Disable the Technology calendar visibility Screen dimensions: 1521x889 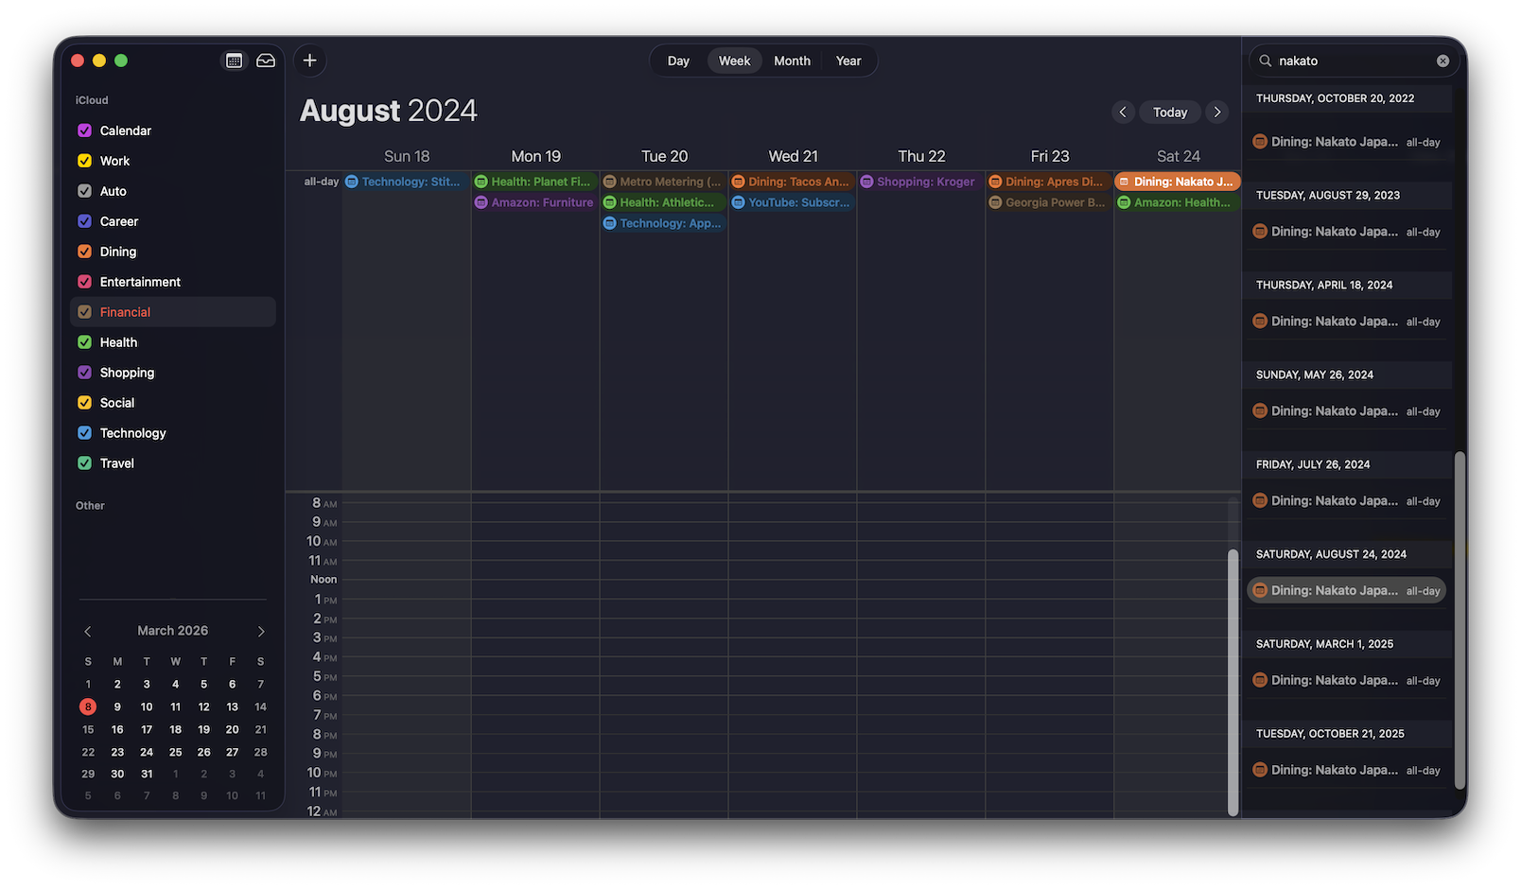coord(84,432)
